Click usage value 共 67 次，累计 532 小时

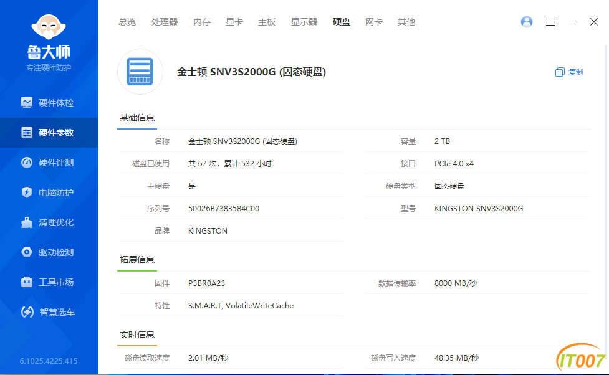click(x=230, y=164)
